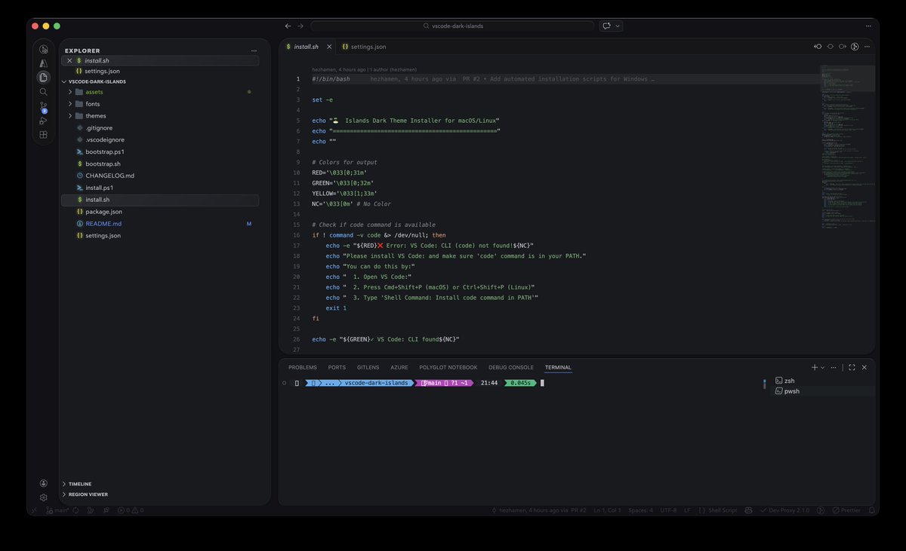Image resolution: width=906 pixels, height=551 pixels.
Task: Open the GitLens commit graph circle icon
Action: point(855,46)
